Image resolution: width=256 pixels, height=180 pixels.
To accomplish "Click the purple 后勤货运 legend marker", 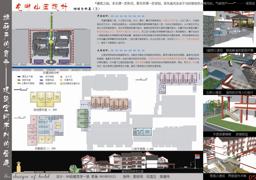I will pyautogui.click(x=41, y=79).
